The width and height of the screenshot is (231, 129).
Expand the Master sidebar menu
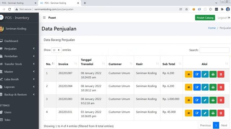click(x=17, y=72)
